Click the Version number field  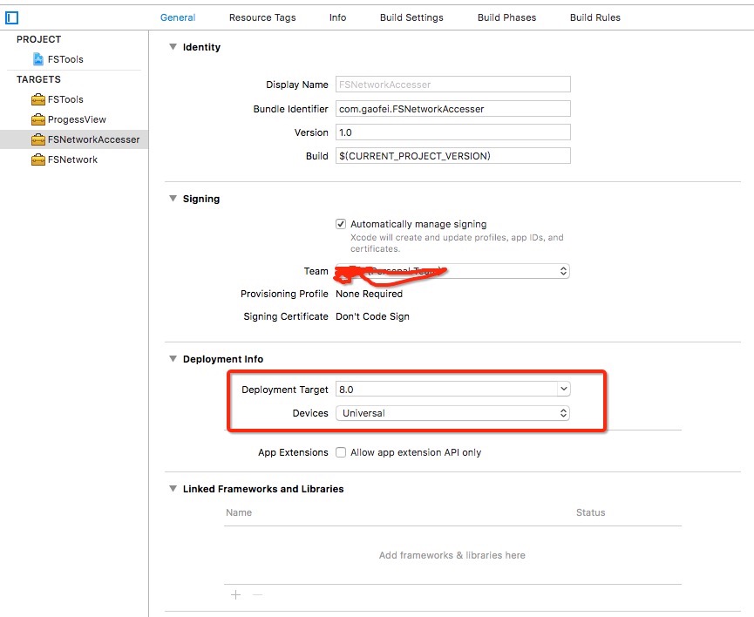click(452, 132)
